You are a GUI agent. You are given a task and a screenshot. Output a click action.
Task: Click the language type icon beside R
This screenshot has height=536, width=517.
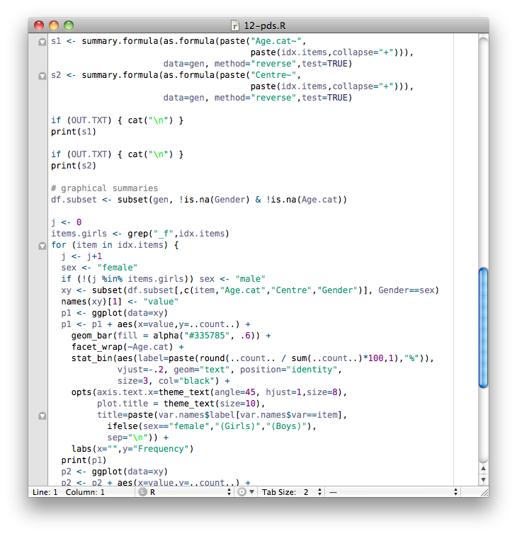[x=142, y=491]
